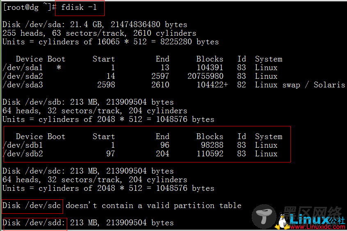Image resolution: width=347 pixels, height=231 pixels.
Task: Select the /dev/sda3 device entry
Action: [x=23, y=85]
